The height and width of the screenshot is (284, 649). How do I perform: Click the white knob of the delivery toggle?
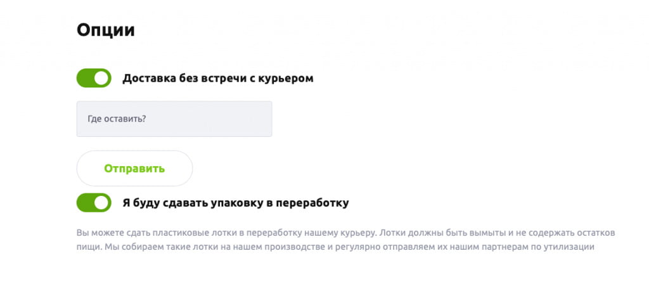(x=102, y=79)
